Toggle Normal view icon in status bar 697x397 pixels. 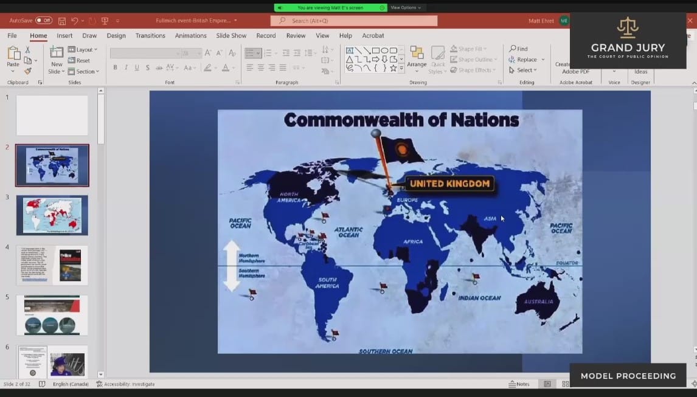click(547, 384)
